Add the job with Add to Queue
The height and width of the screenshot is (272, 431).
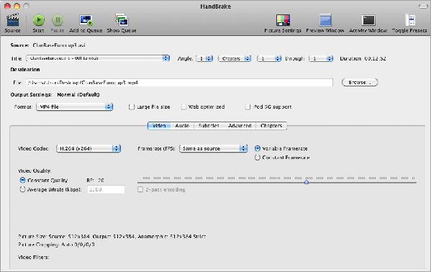tap(86, 20)
